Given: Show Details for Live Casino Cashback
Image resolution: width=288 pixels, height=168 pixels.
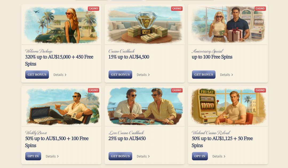Looking at the screenshot, I should click(x=143, y=156).
